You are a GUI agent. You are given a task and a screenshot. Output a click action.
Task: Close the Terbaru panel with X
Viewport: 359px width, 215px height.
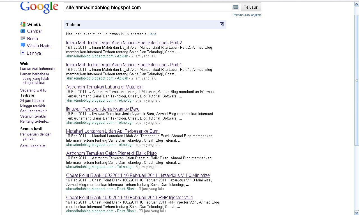(x=222, y=24)
